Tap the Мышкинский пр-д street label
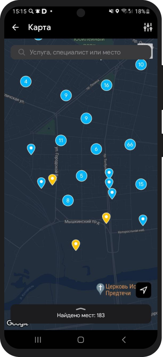Image resolution: width=163 pixels, height=357 pixels. (x=82, y=222)
